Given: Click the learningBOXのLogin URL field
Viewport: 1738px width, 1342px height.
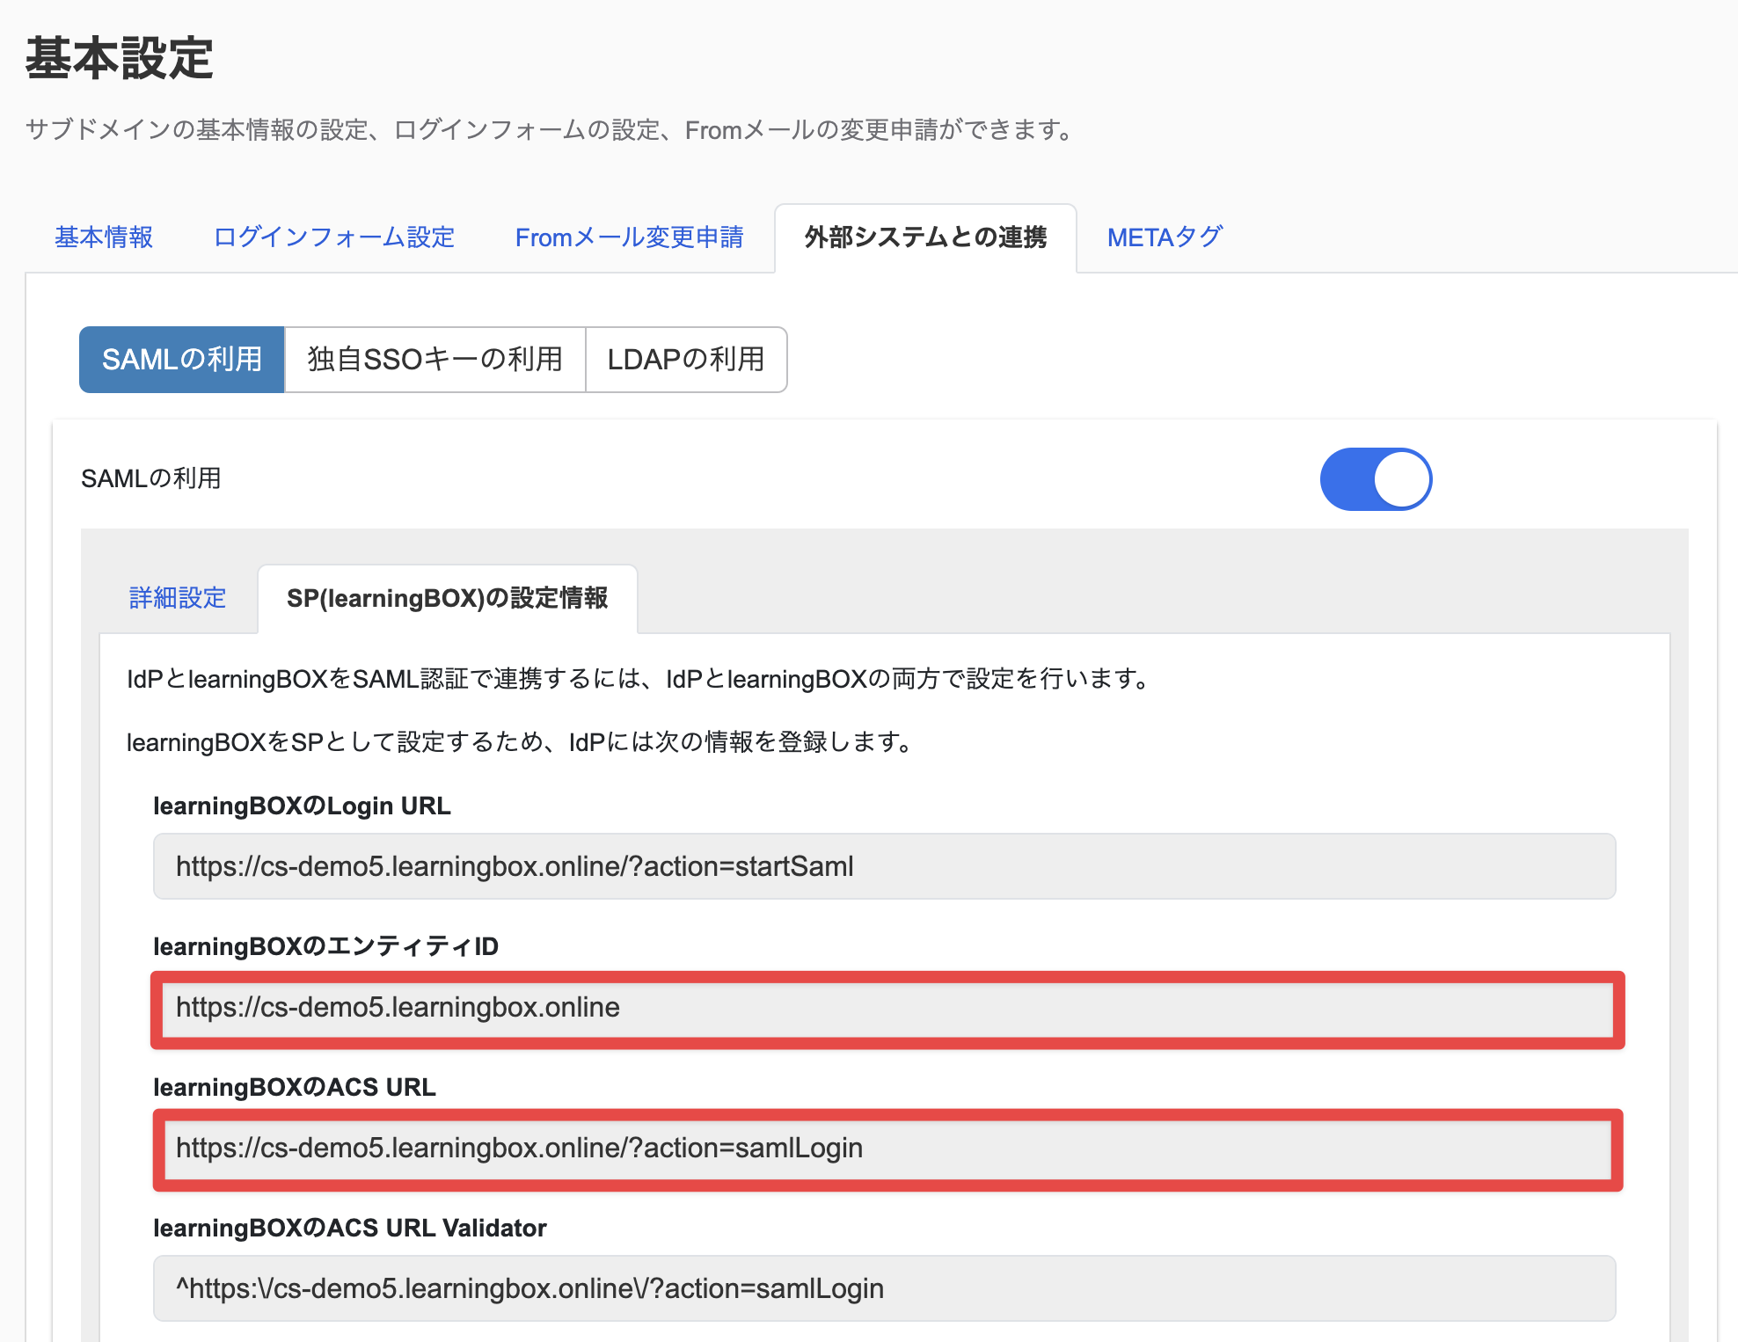Looking at the screenshot, I should [884, 866].
